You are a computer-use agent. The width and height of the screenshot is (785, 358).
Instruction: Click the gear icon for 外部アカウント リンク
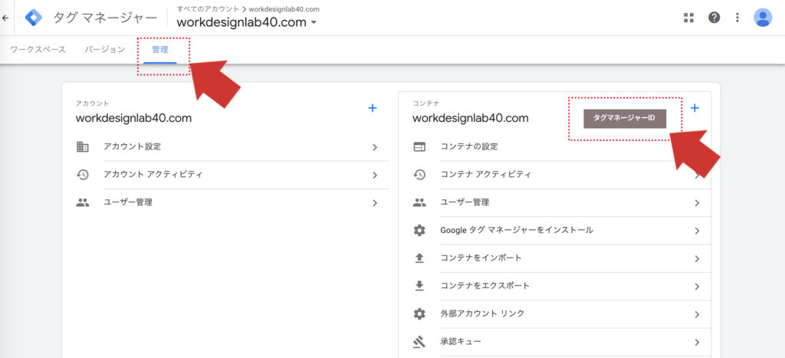point(419,314)
